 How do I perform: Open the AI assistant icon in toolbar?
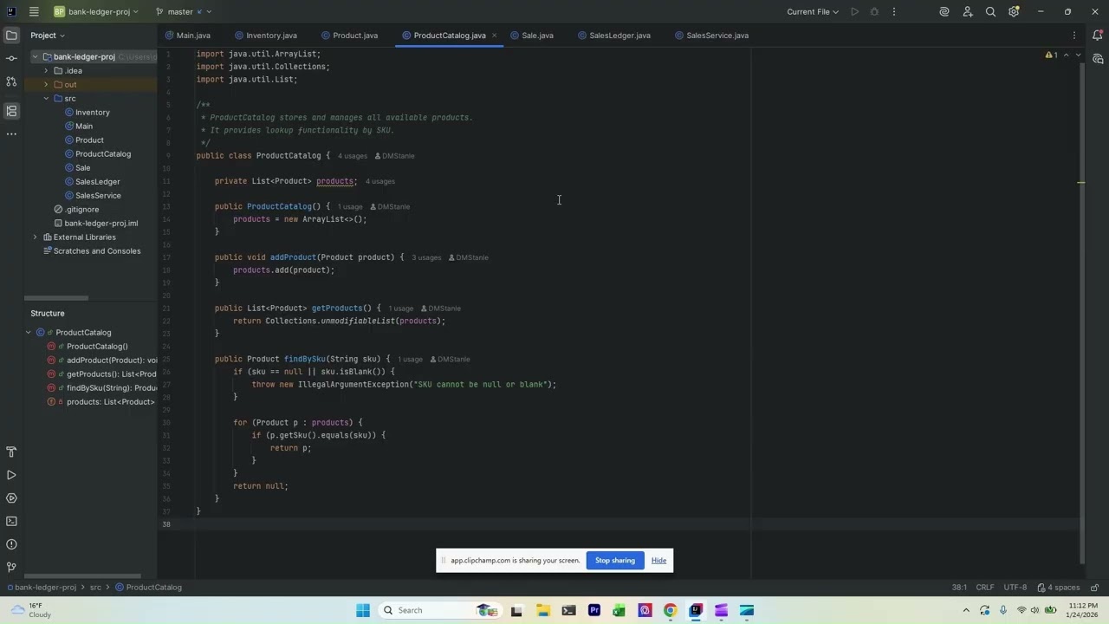click(x=944, y=11)
